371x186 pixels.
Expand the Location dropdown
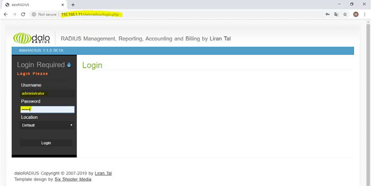[47, 125]
